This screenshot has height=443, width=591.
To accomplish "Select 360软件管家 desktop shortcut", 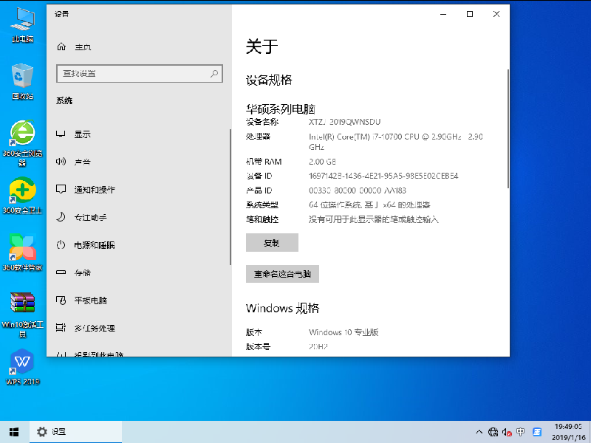I will tap(23, 253).
